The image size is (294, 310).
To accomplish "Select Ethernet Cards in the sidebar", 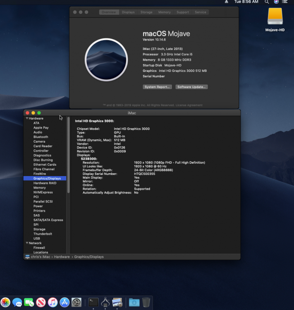I will [45, 165].
